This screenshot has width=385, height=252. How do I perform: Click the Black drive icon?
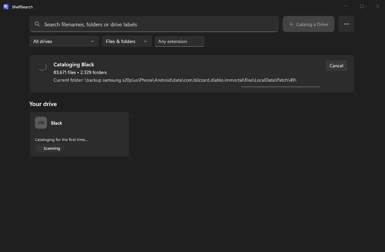click(x=41, y=123)
